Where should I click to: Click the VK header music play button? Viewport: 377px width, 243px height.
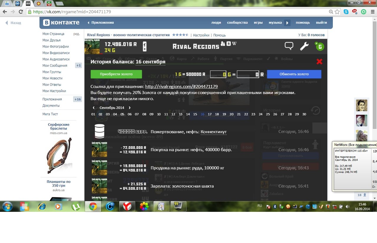tap(287, 23)
